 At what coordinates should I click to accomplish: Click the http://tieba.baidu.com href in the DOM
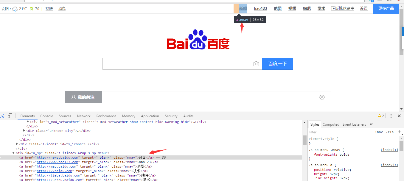pos(58,175)
